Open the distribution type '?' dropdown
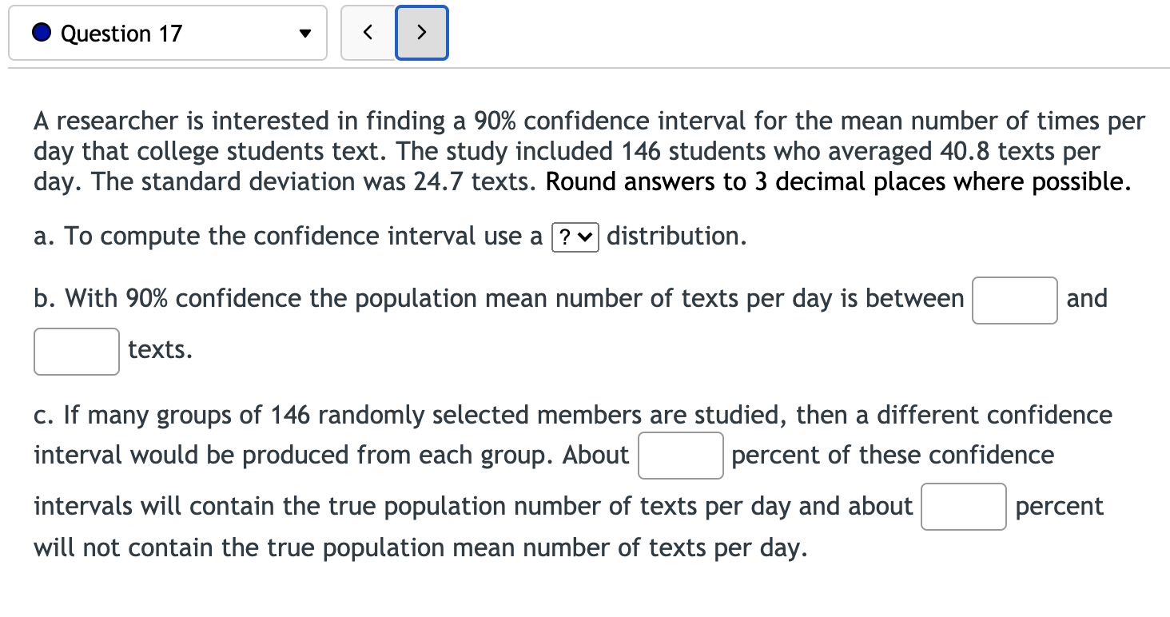This screenshot has width=1170, height=617. click(x=575, y=237)
